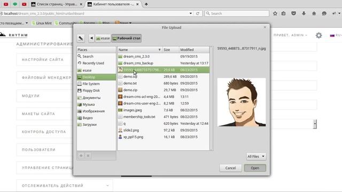Image resolution: width=342 pixels, height=192 pixels.
Task: Select the demo.sql file
Action: (x=164, y=77)
